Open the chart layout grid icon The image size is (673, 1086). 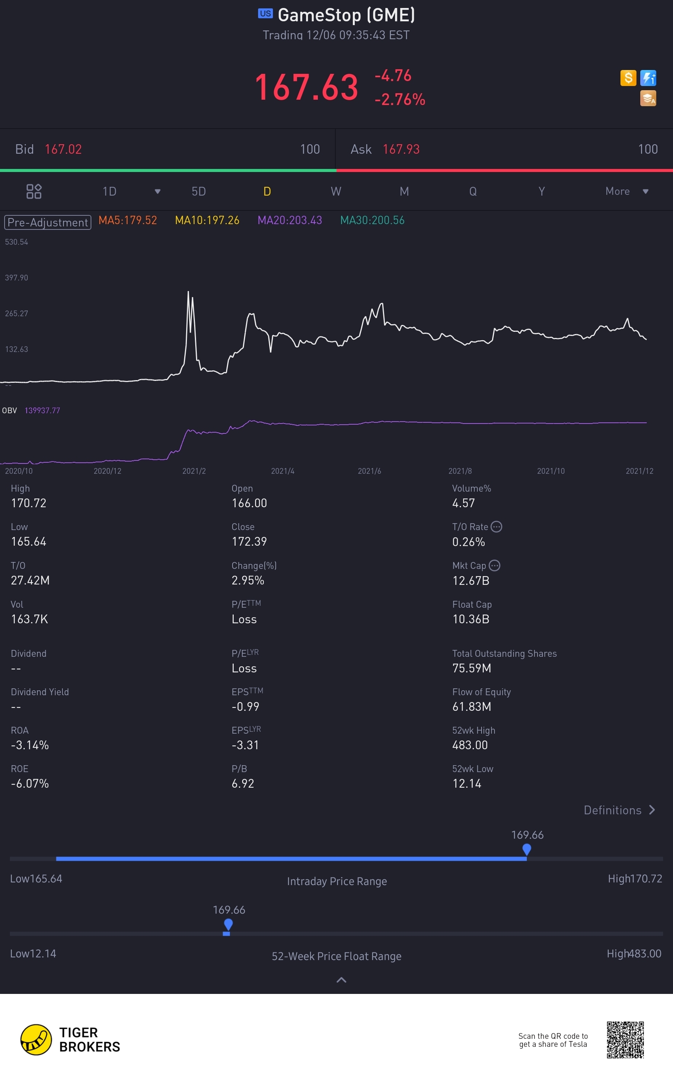coord(34,191)
